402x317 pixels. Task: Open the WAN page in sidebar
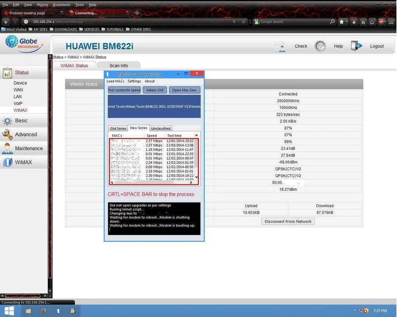click(18, 90)
